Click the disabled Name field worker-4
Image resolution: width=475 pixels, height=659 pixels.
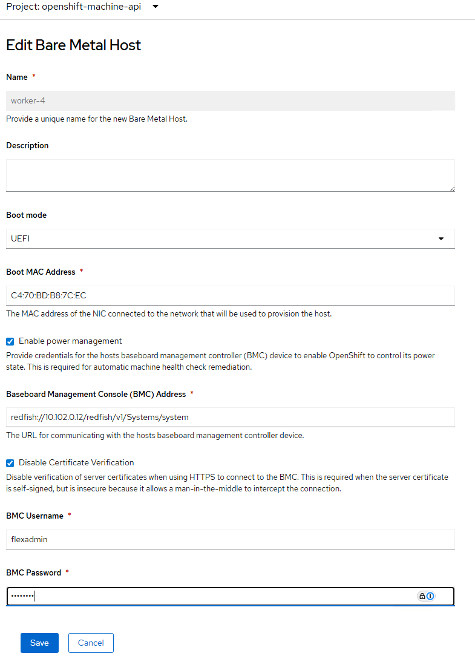(x=230, y=100)
